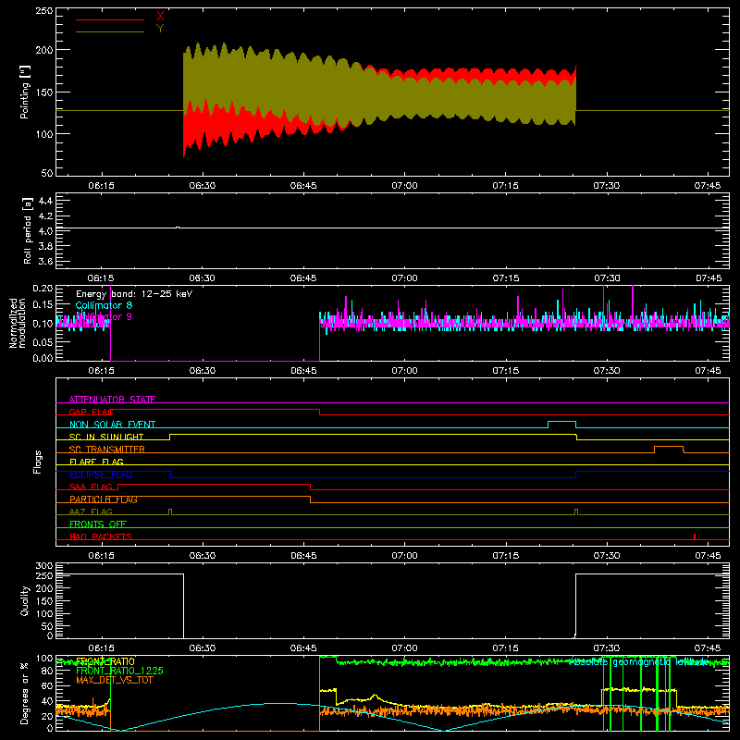Screen dimensions: 740x740
Task: Click the 07:15 time label under modulation plot
Action: 505,371
